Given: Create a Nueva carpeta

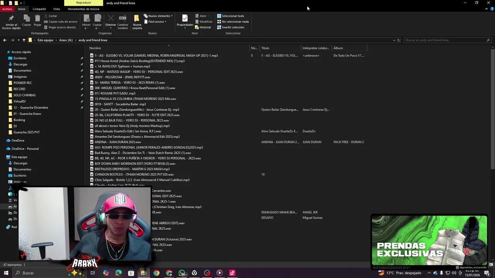Looking at the screenshot, I should pyautogui.click(x=137, y=22).
